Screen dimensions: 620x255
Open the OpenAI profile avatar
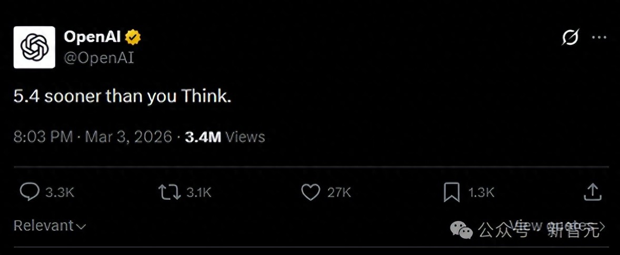34,47
